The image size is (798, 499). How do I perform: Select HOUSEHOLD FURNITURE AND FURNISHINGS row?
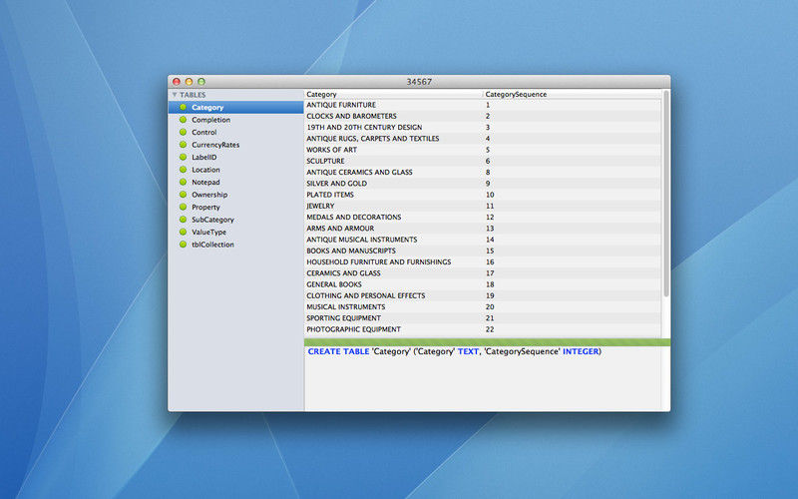click(x=483, y=261)
